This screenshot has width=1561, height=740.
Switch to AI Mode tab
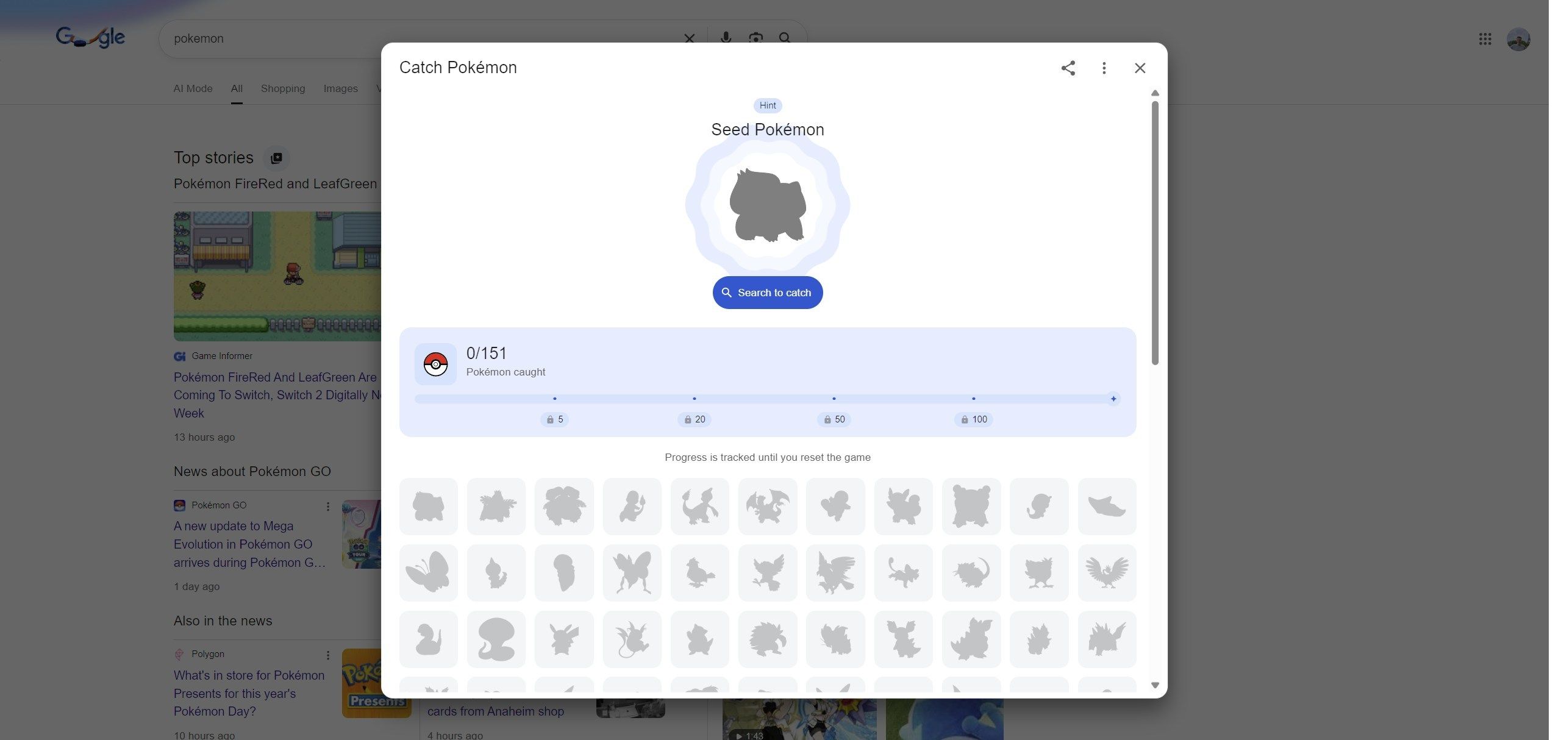click(193, 88)
